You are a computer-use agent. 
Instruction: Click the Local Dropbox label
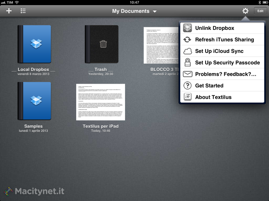coord(33,69)
